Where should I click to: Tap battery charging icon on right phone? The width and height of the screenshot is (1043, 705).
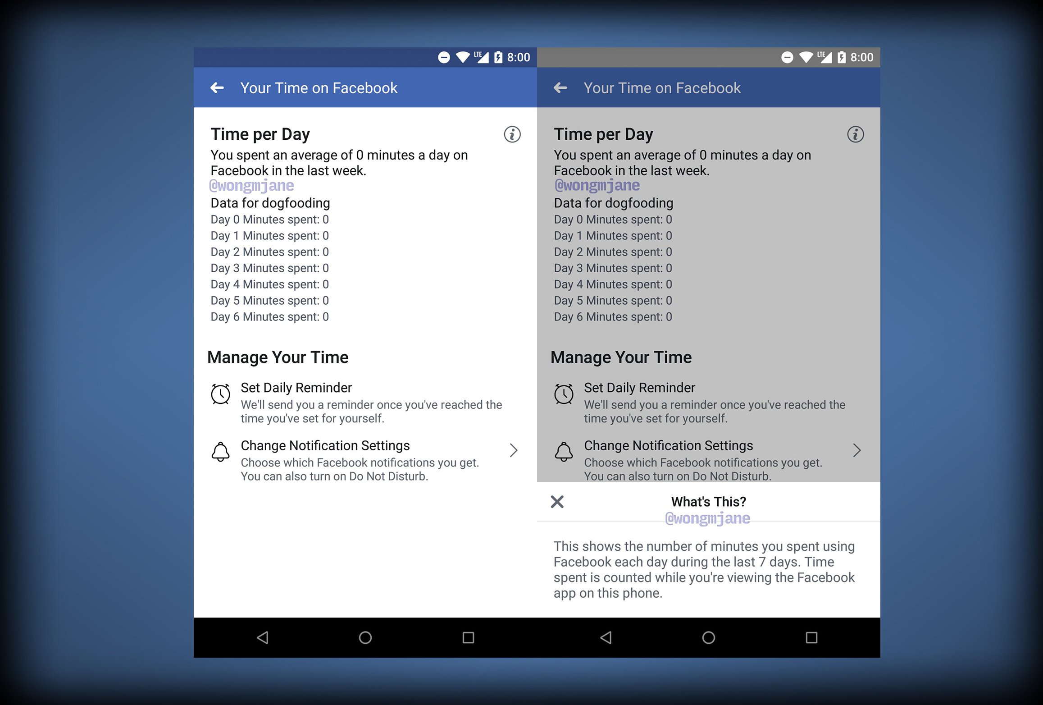[842, 57]
